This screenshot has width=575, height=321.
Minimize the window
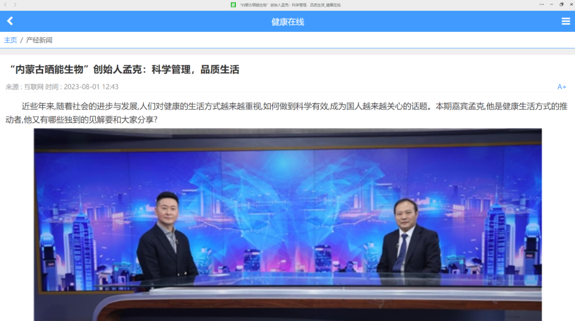click(552, 4)
